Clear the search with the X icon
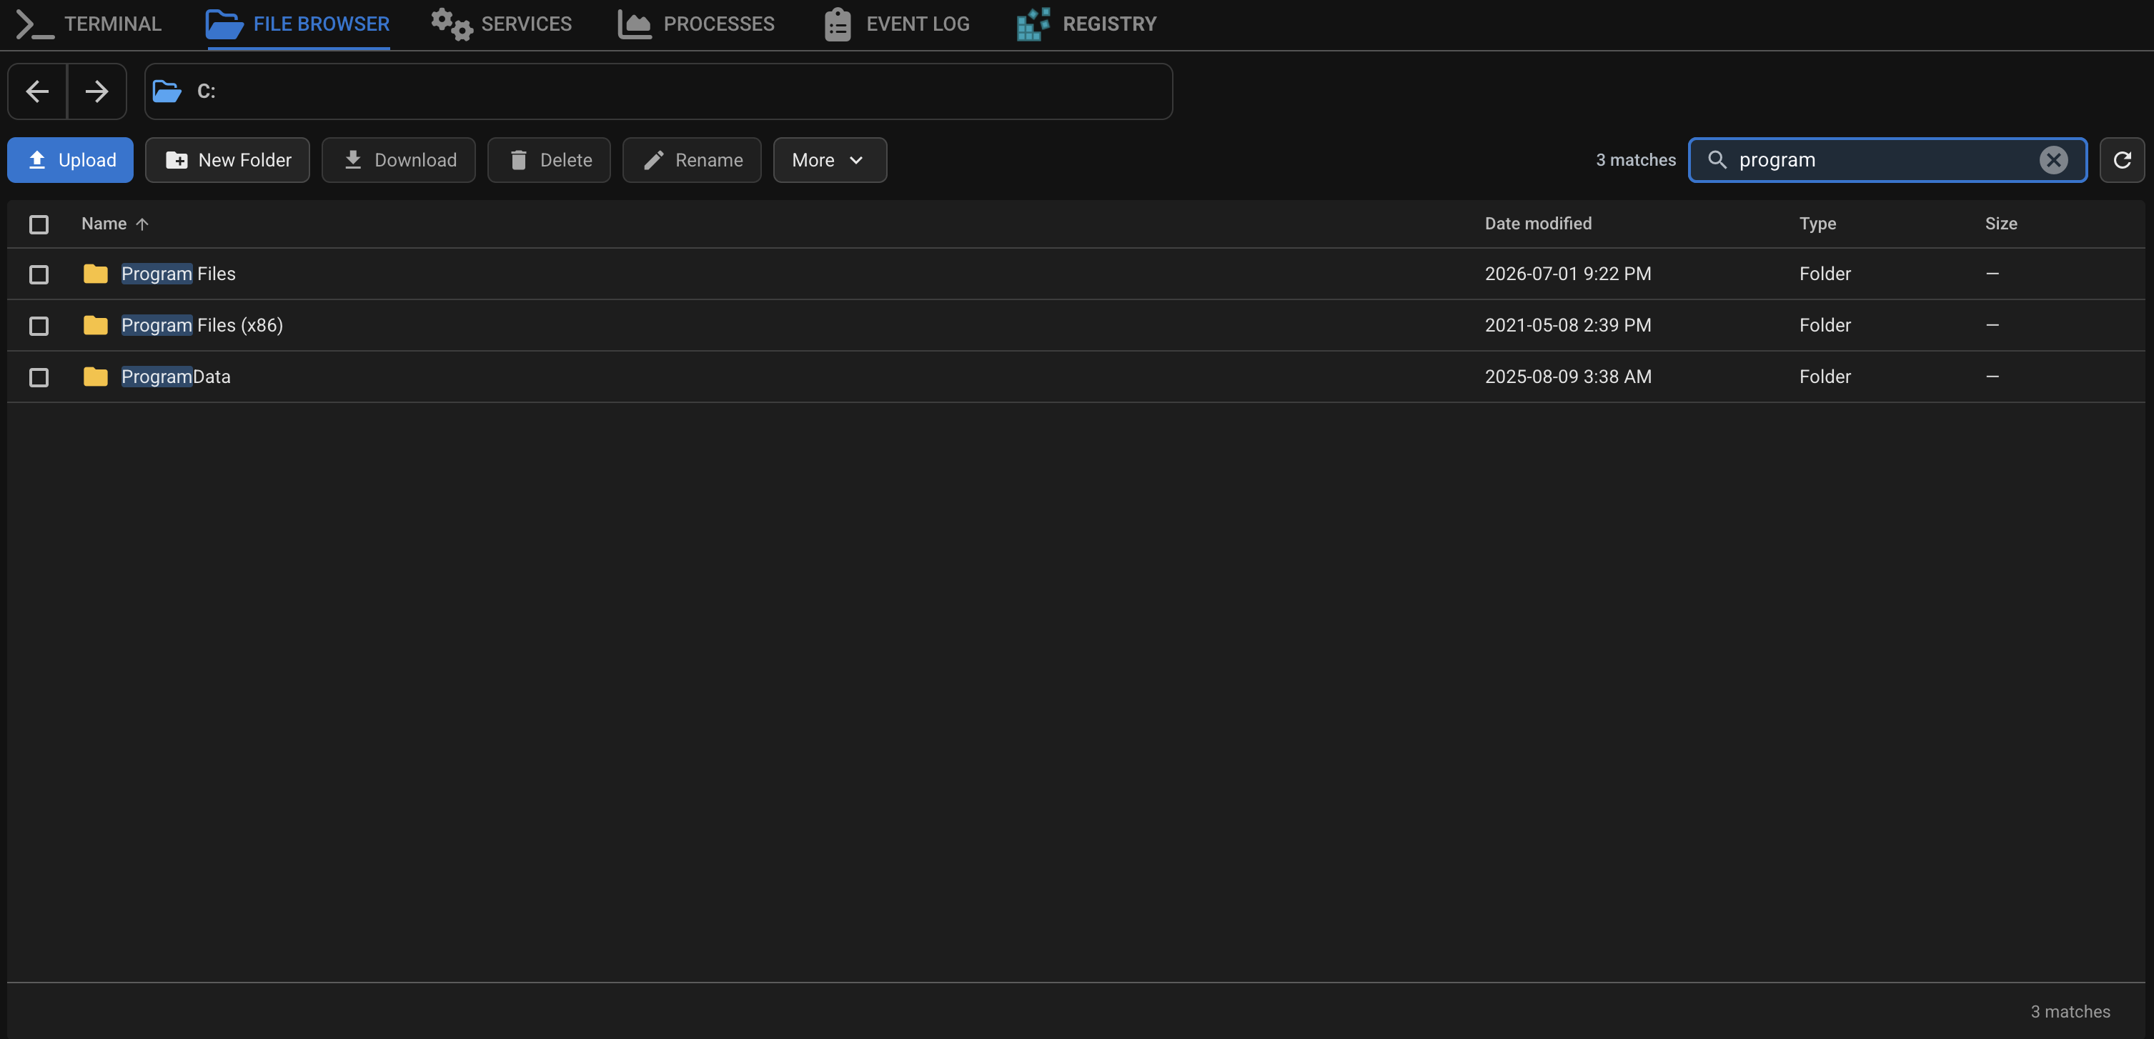 (x=2053, y=159)
